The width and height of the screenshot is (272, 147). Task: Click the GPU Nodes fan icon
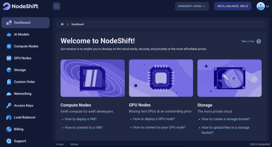(9, 58)
